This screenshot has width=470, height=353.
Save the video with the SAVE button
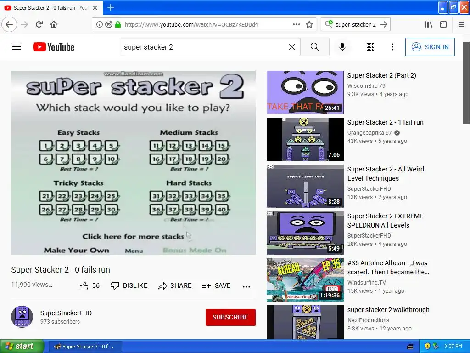tap(216, 285)
